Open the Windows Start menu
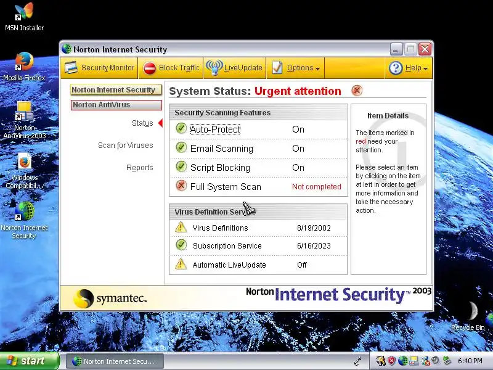Screen dimensions: 493x370 click(29, 361)
